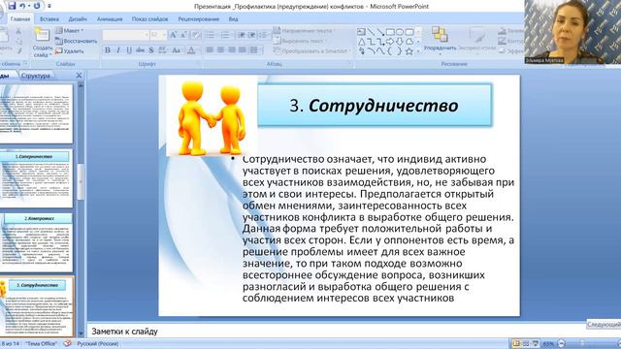Open the Рецензирование ribbon tab

point(198,18)
